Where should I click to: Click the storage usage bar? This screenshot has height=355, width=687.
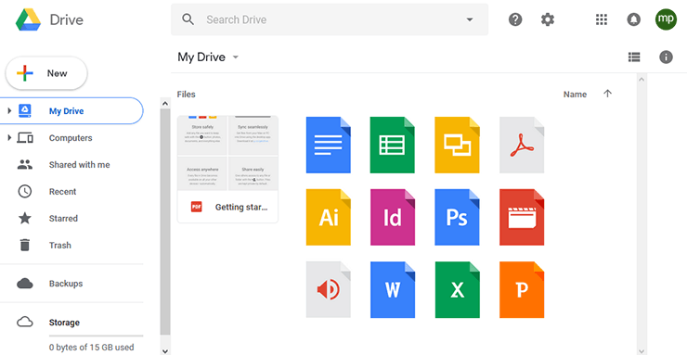96,336
